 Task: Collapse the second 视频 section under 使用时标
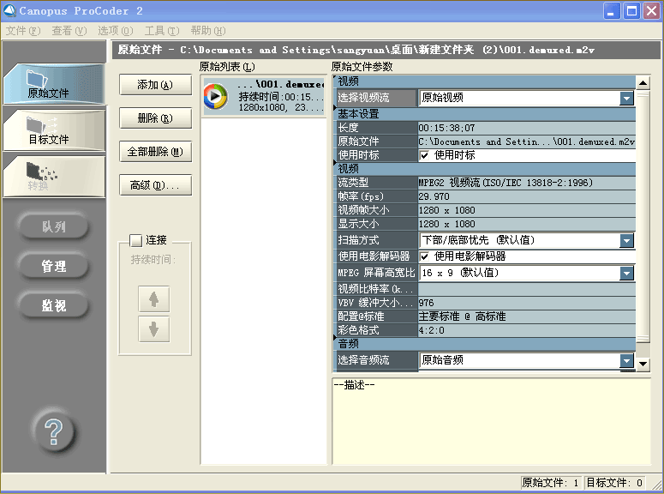pyautogui.click(x=484, y=169)
